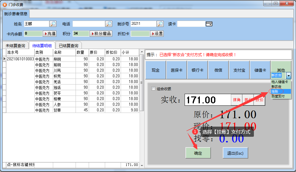Click the table scroll up arrow

pos(142,52)
